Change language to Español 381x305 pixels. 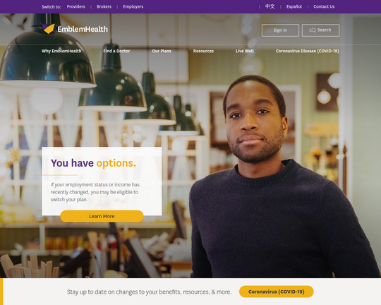tap(294, 6)
